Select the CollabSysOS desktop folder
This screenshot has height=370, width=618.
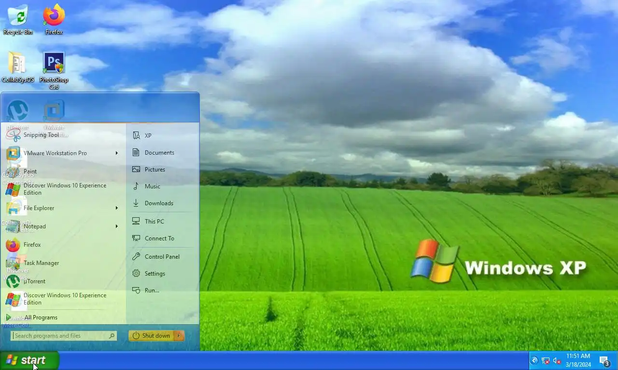pos(18,67)
